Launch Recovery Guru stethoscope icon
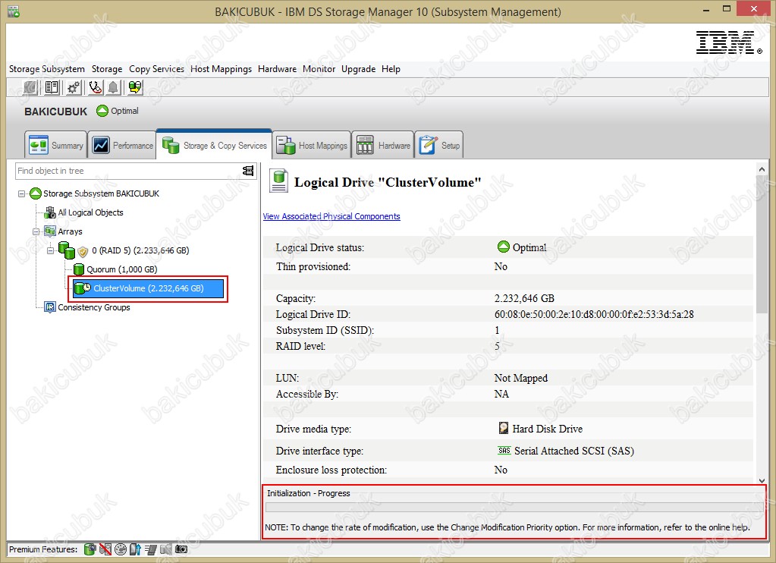Viewport: 776px width, 563px height. pos(95,88)
